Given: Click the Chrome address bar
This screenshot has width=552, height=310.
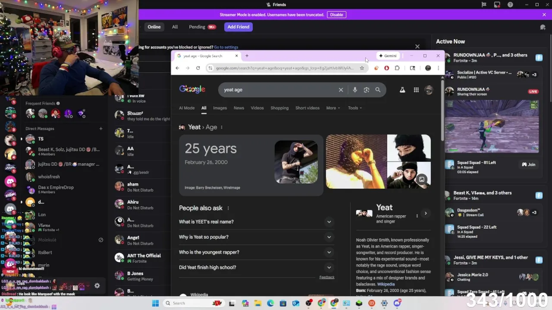Looking at the screenshot, I should point(285,68).
